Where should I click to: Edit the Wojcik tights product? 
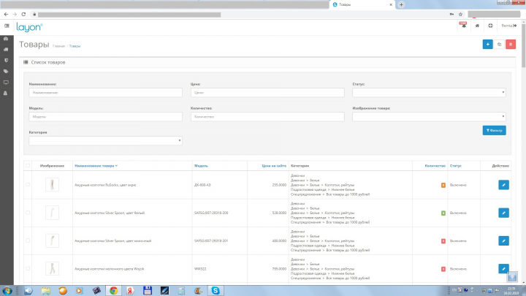pyautogui.click(x=503, y=268)
